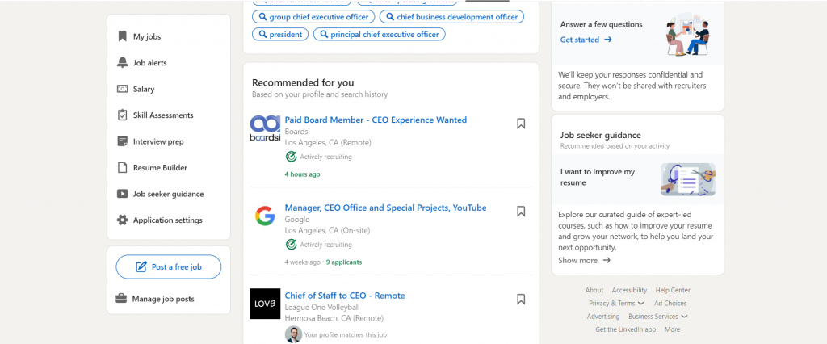This screenshot has height=344, width=827.
Task: Open My jobs in sidebar
Action: (x=147, y=37)
